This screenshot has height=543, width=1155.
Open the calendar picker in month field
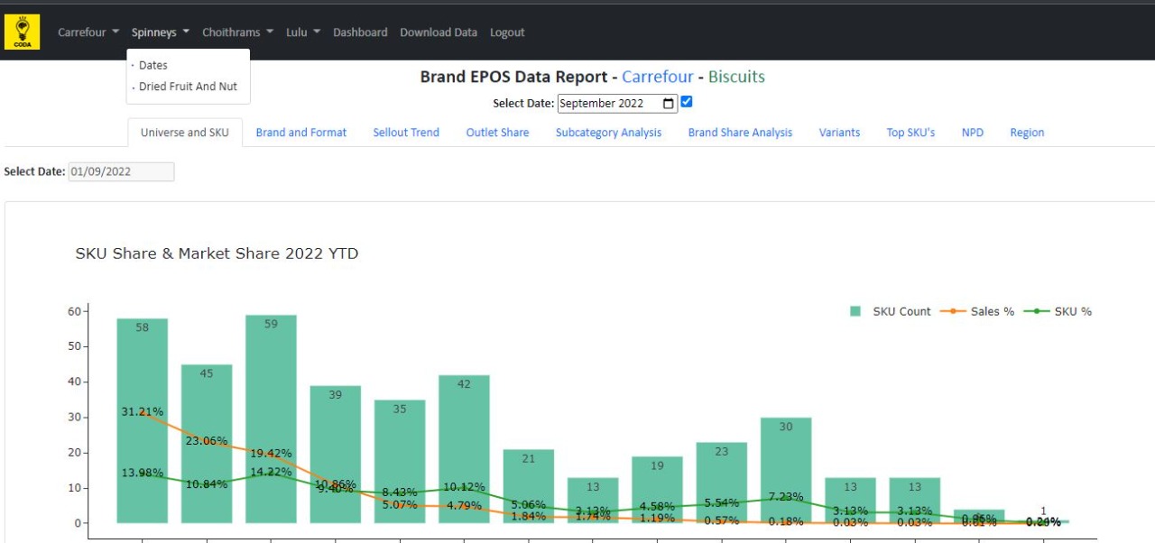tap(668, 104)
